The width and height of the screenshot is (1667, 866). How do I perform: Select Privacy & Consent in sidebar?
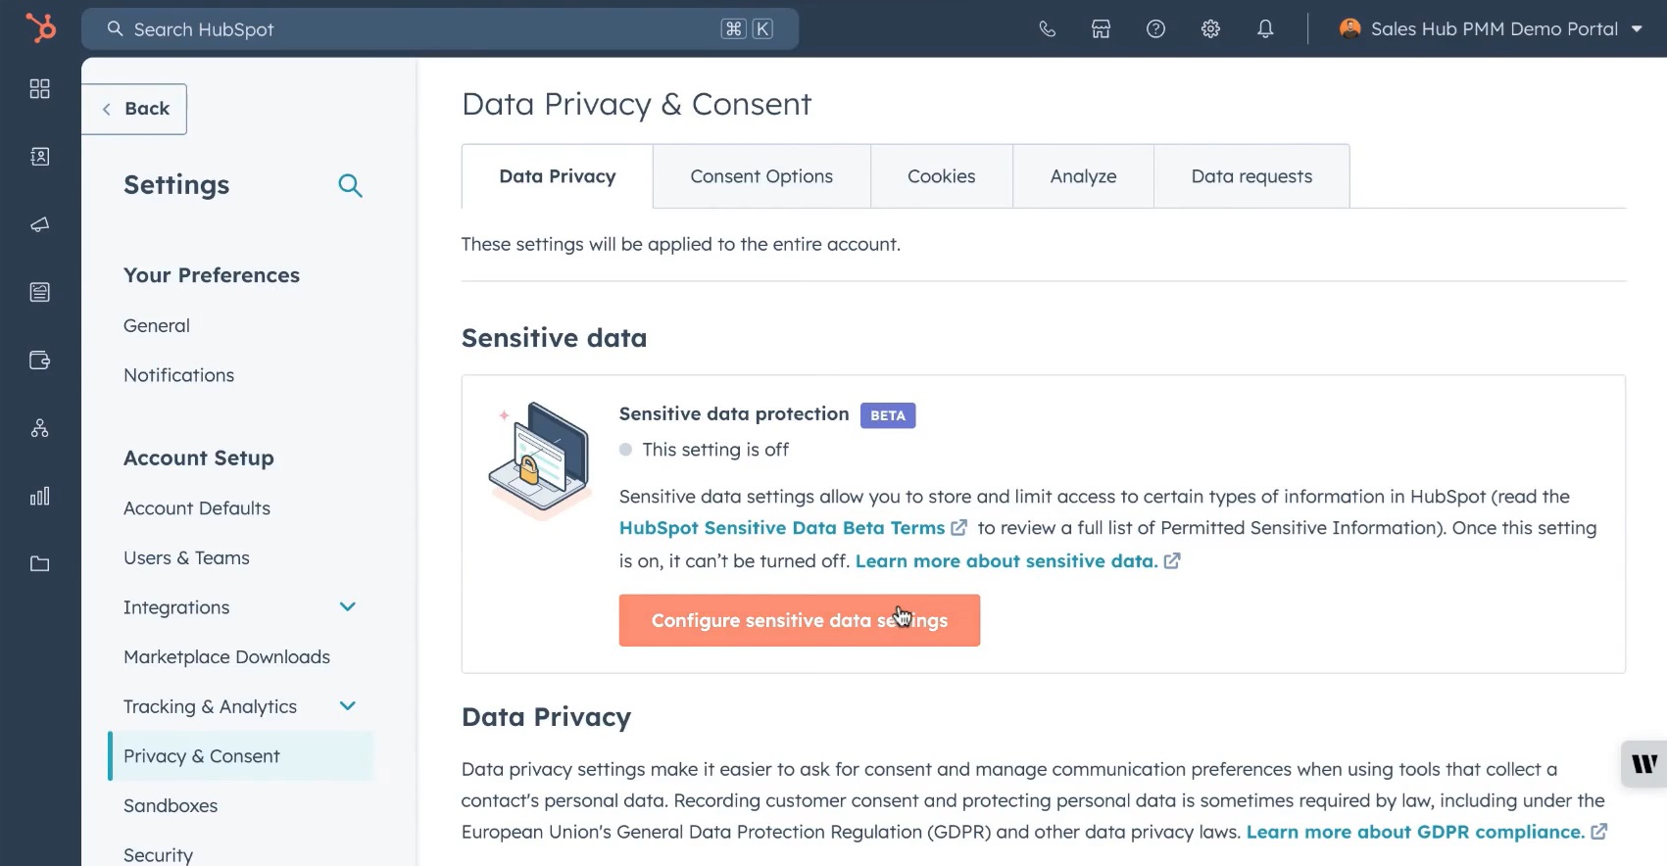(241, 756)
